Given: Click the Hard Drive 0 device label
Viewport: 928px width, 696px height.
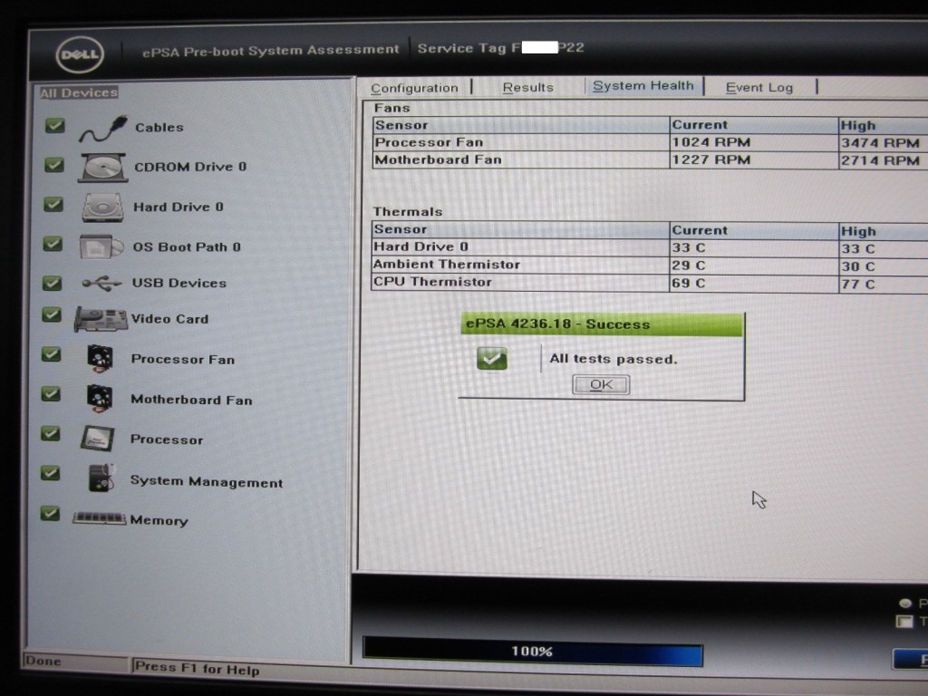Looking at the screenshot, I should (179, 207).
